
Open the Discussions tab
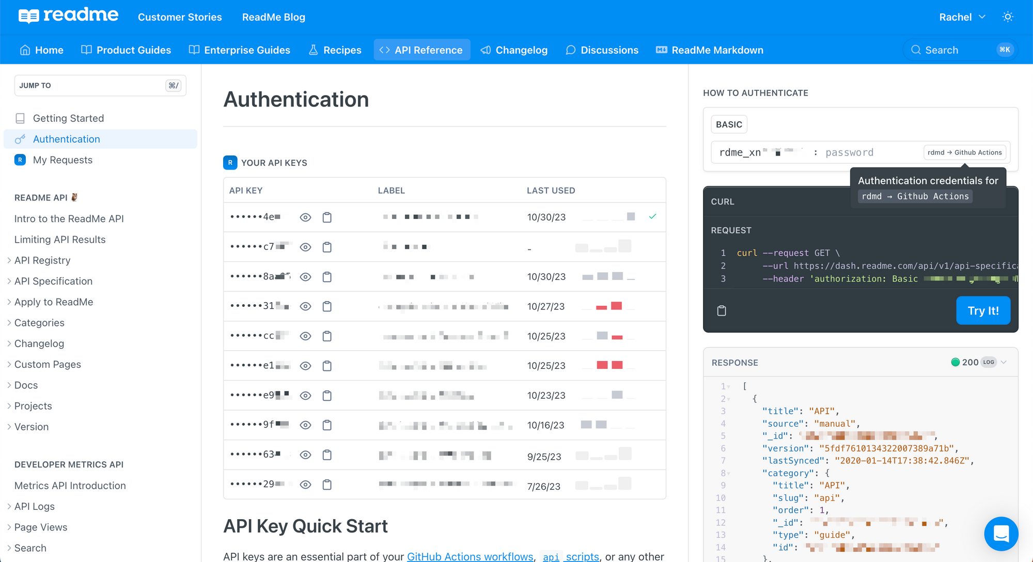pyautogui.click(x=602, y=50)
